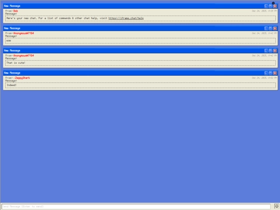This screenshot has height=210, width=280.
Task: Click the timestamp on ZappyShark's message
Action: (264, 78)
